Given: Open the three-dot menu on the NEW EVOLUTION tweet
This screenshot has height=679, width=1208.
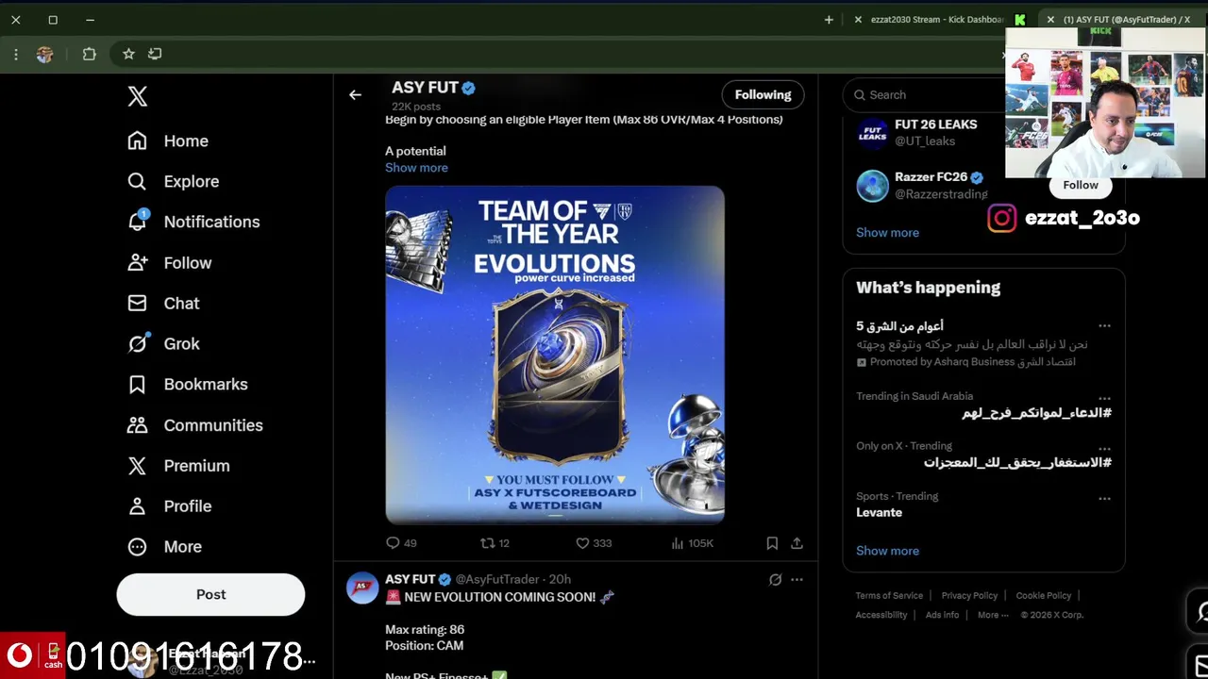Looking at the screenshot, I should click(797, 580).
